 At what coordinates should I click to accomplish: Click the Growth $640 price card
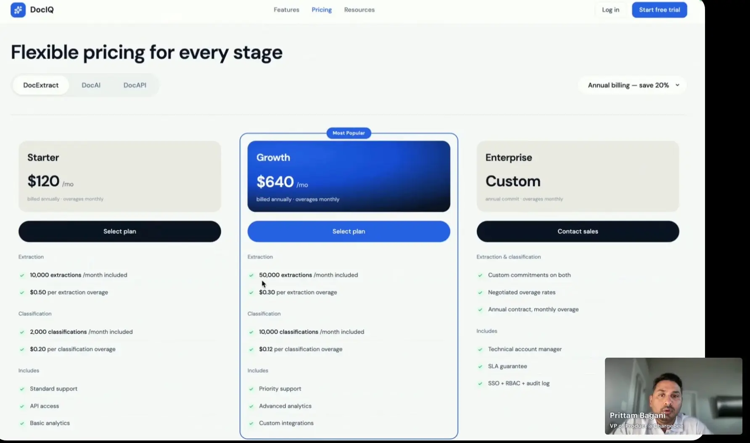tap(349, 176)
